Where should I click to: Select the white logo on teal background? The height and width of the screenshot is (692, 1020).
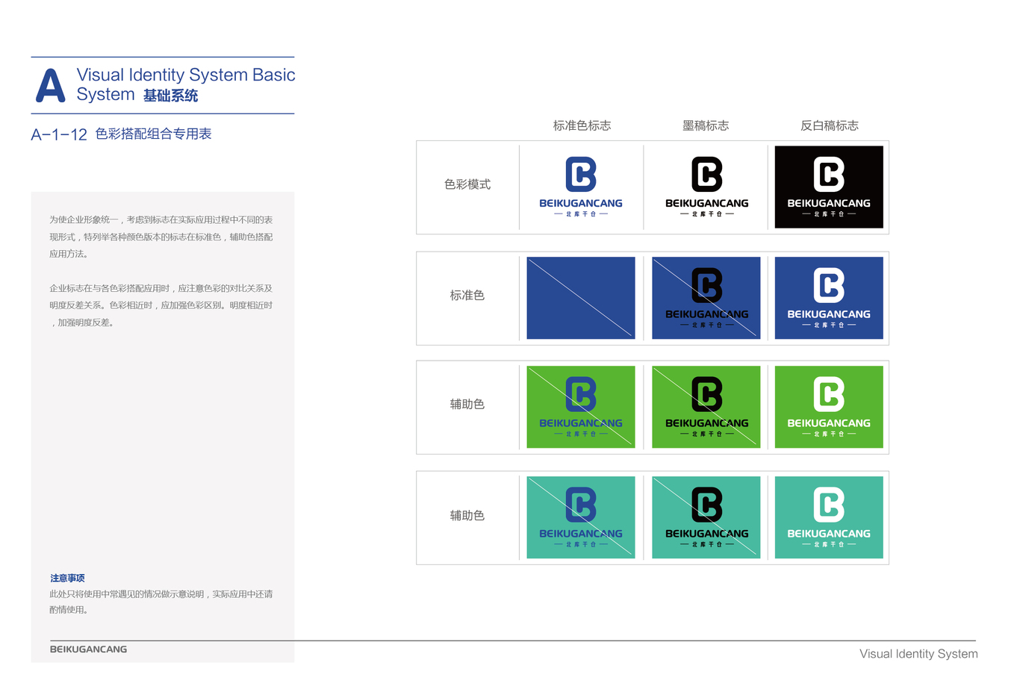[x=829, y=517]
